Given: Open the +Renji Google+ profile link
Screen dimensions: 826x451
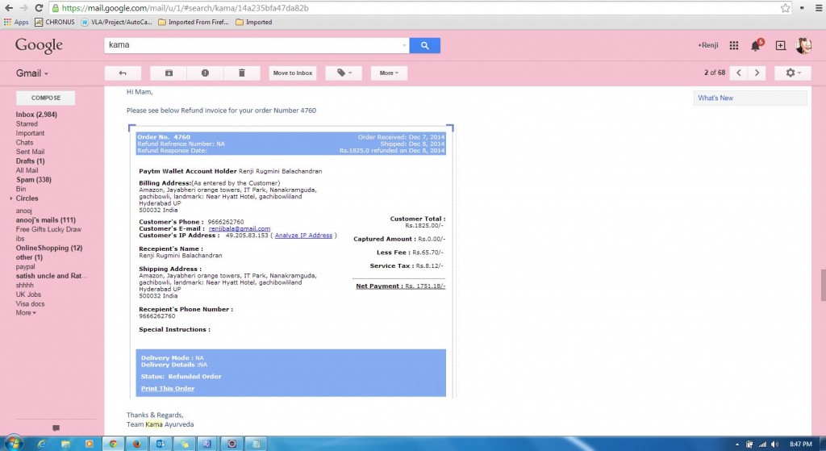Looking at the screenshot, I should (708, 45).
